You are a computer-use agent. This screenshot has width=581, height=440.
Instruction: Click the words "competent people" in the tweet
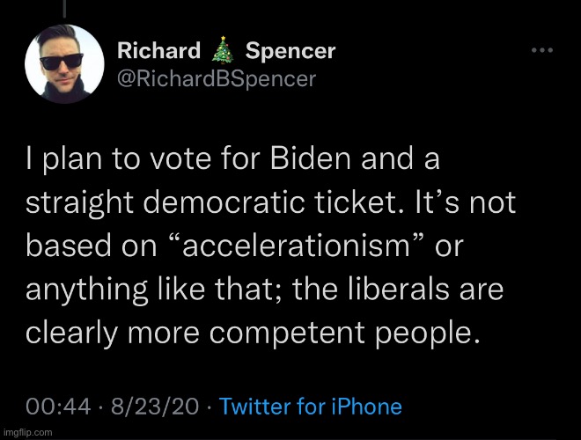(344, 333)
